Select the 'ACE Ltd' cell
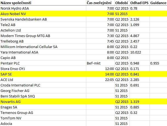The width and height of the screenshot is (167, 126). tap(43, 80)
